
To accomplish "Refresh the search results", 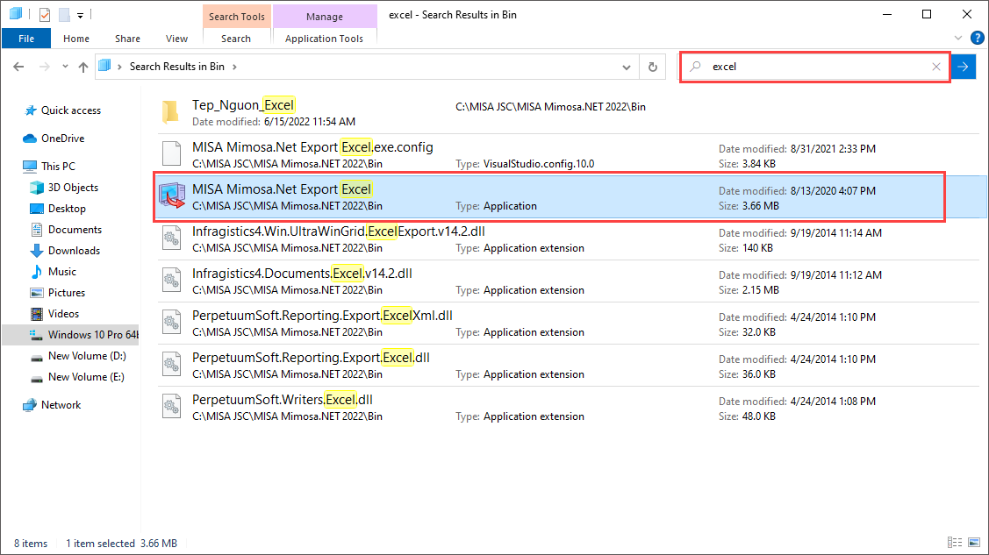I will (653, 67).
